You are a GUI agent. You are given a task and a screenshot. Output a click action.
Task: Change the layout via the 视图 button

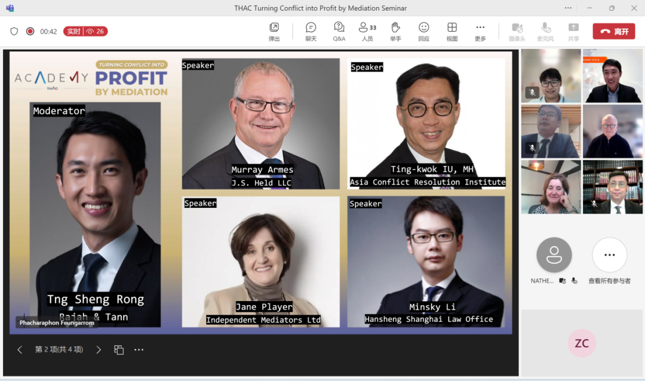452,32
